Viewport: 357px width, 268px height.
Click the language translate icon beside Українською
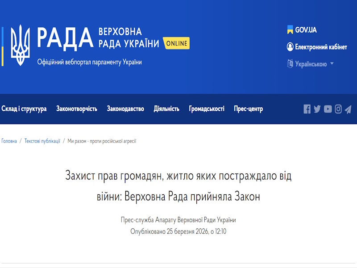coord(290,63)
